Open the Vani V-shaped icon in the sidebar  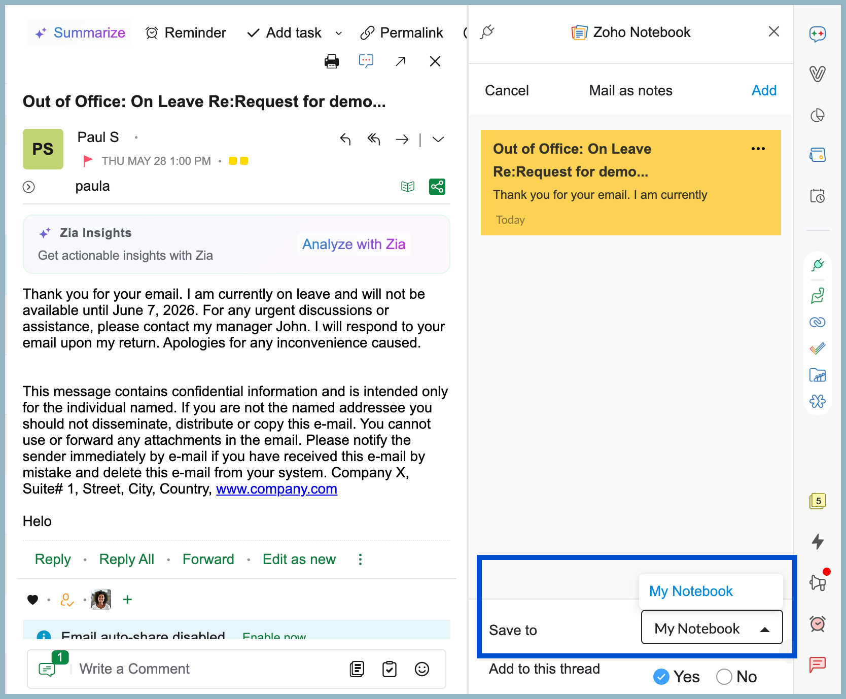click(818, 74)
